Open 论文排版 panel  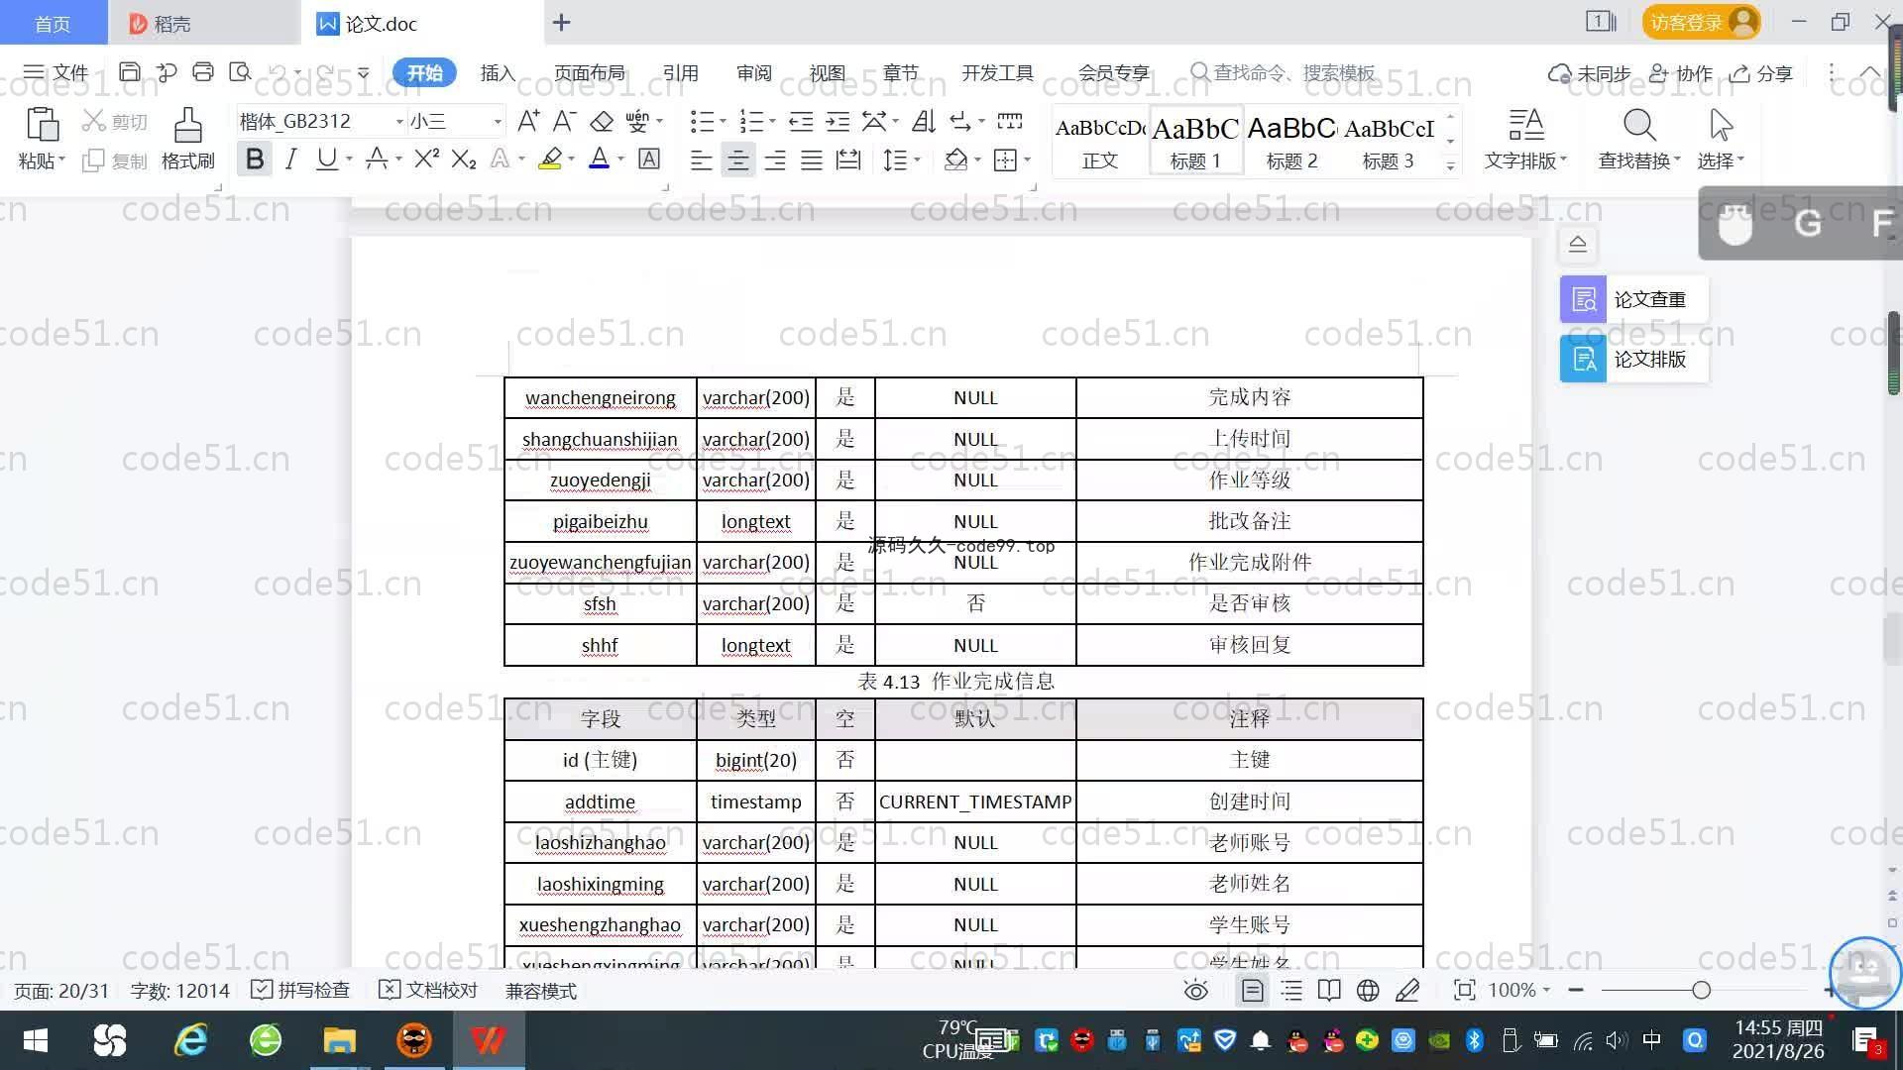pyautogui.click(x=1633, y=359)
